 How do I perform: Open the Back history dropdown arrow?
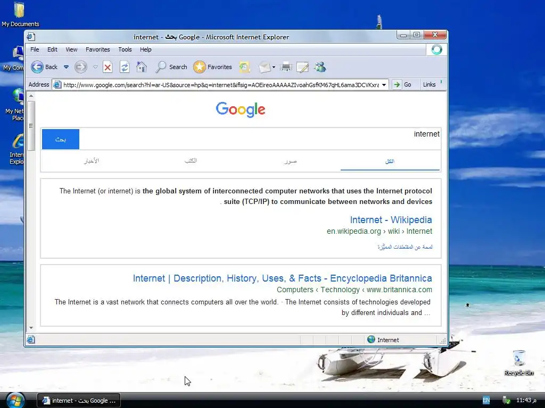coord(66,67)
